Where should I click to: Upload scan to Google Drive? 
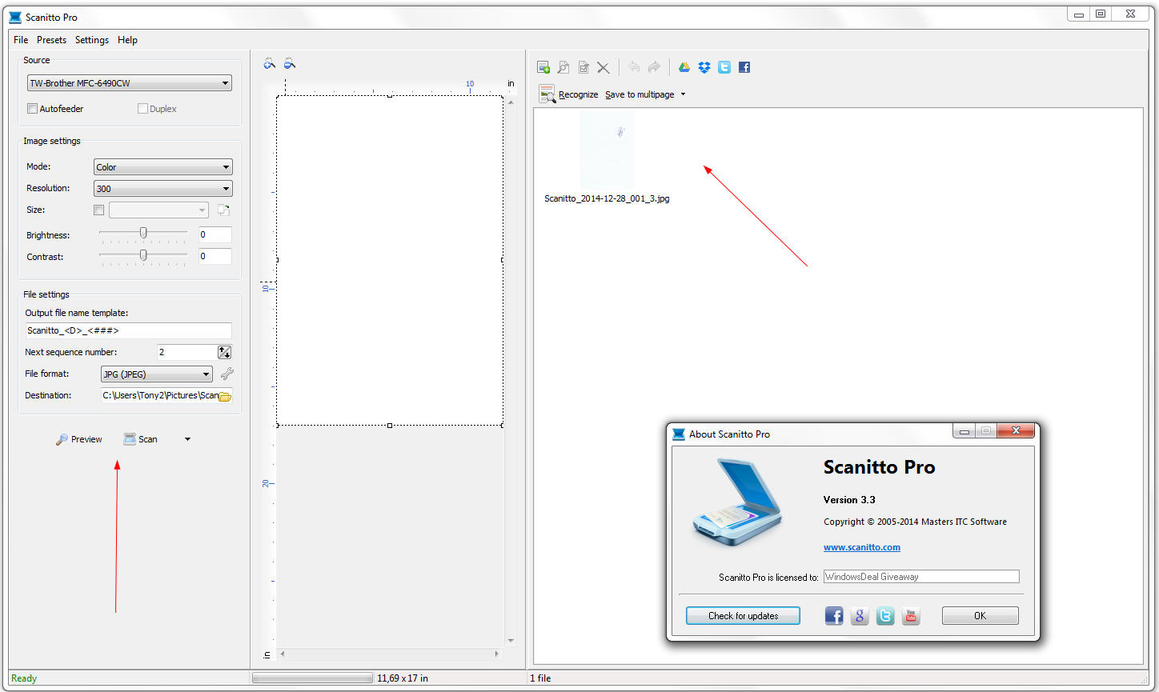point(684,67)
